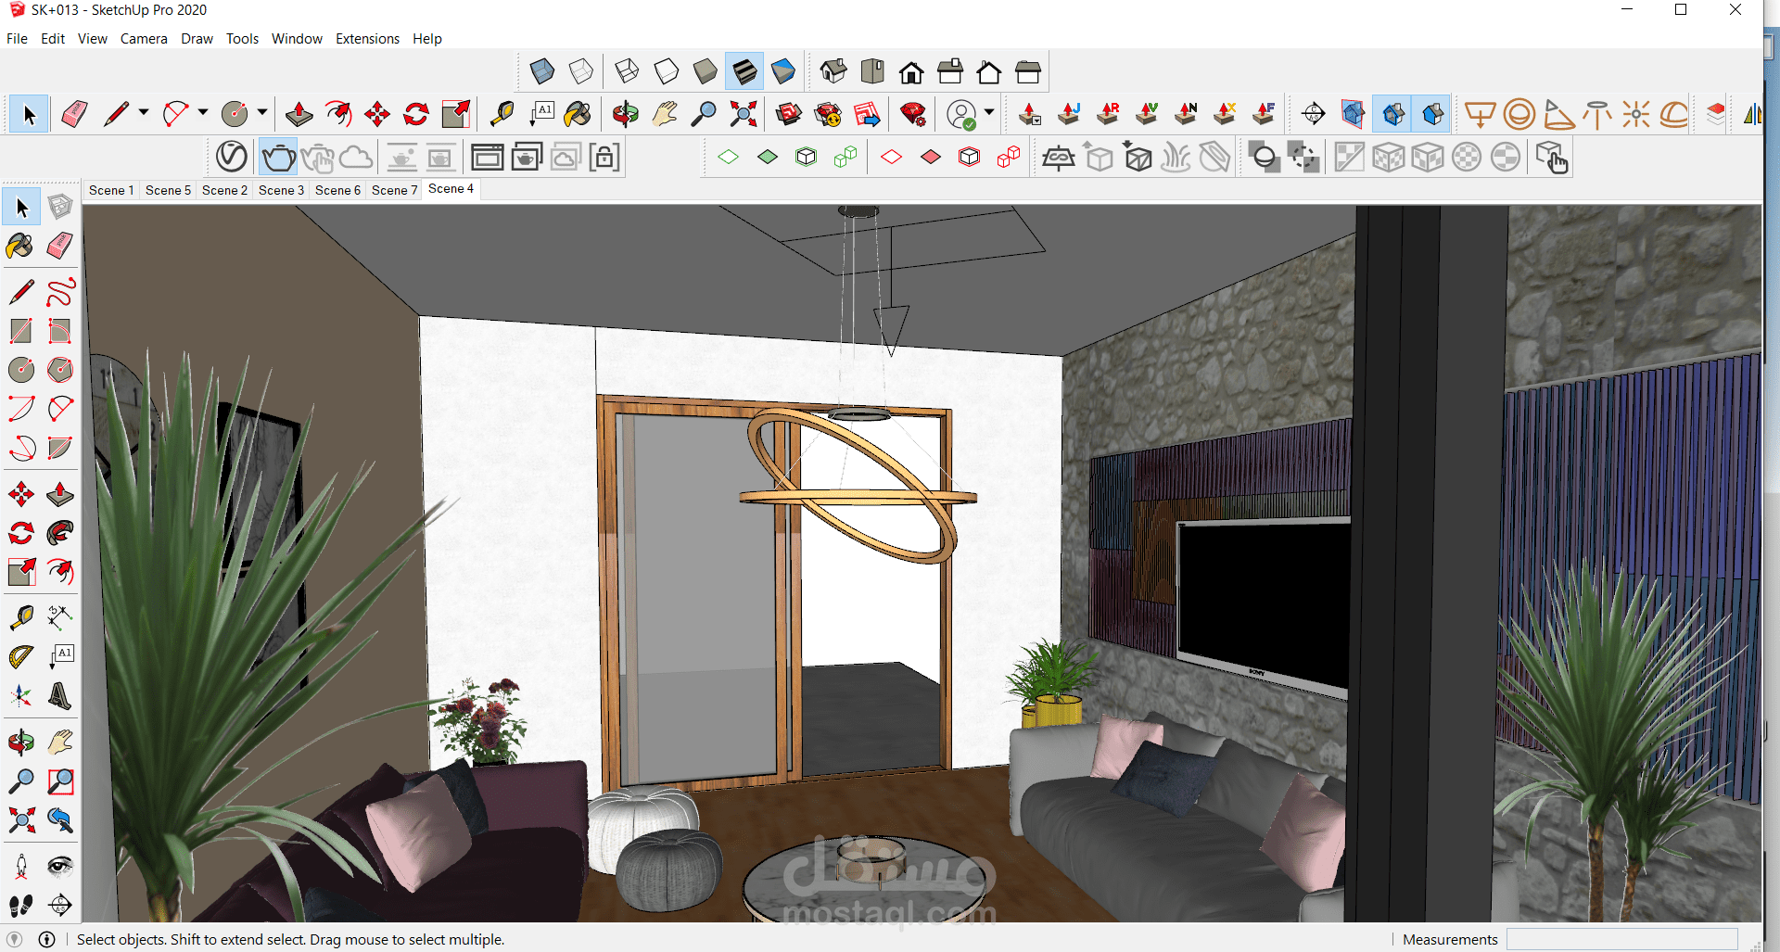Add V-Ray infinite plane
The image size is (1780, 952).
tap(1058, 158)
